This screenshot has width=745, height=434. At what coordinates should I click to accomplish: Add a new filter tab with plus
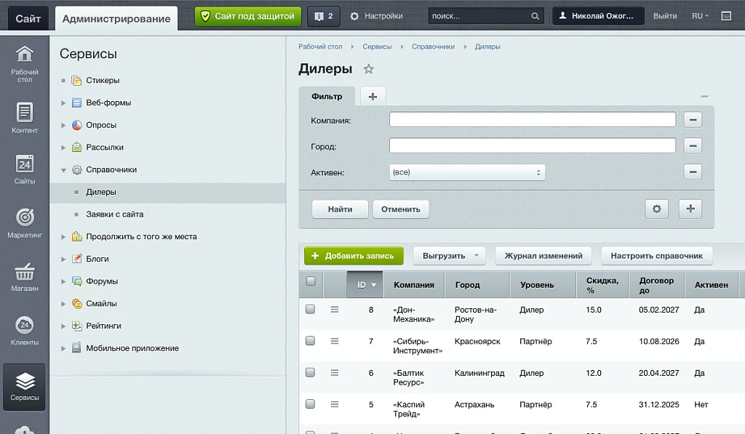[x=373, y=97]
